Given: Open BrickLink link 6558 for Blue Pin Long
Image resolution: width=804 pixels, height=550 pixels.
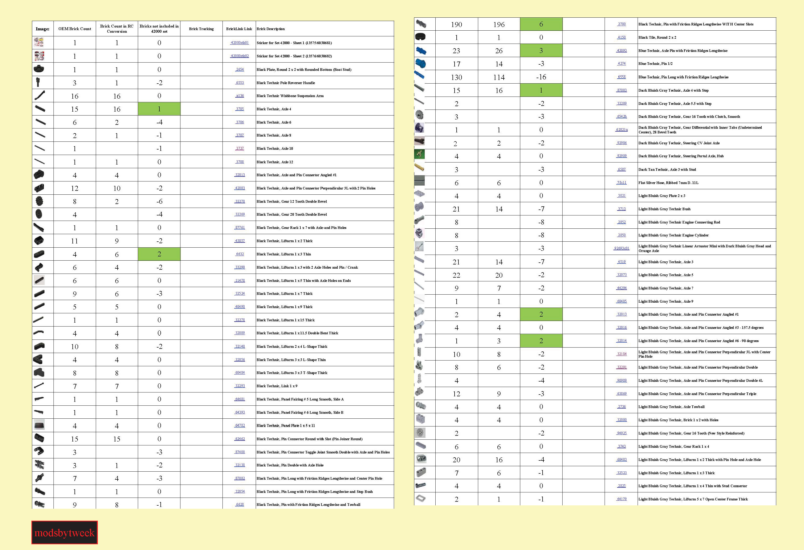Looking at the screenshot, I should (x=621, y=77).
